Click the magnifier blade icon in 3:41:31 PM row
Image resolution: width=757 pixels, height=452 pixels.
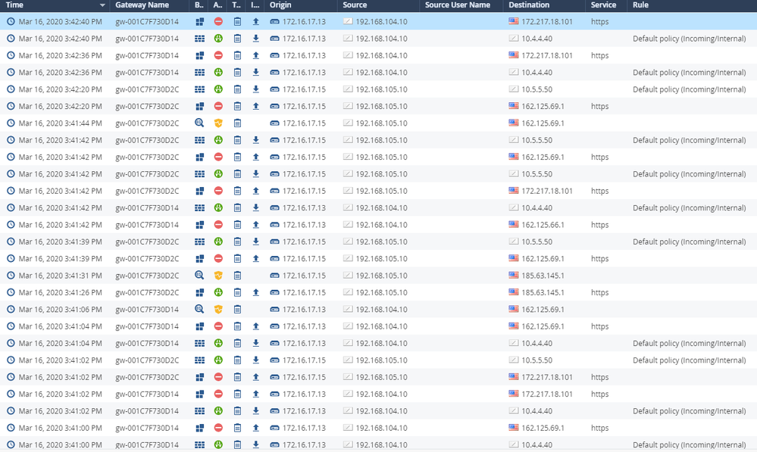[199, 276]
